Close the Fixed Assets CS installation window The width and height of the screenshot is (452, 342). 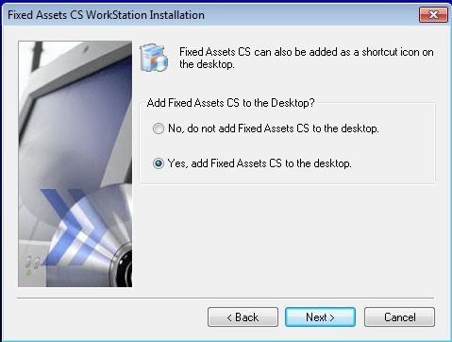click(433, 14)
